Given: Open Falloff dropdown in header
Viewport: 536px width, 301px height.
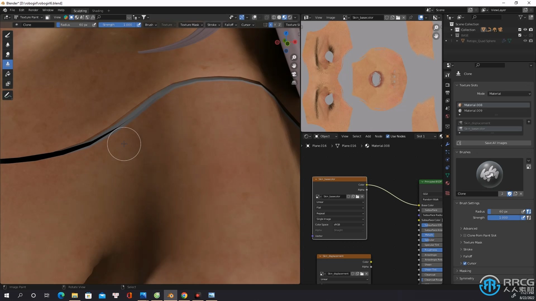Looking at the screenshot, I should click(x=231, y=25).
